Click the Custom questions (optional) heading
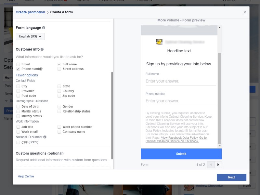Viewport: 260px width, 195px height. (x=40, y=153)
